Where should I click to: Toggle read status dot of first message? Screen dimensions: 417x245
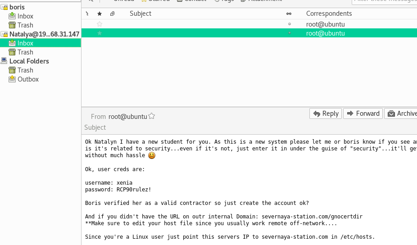pos(289,24)
